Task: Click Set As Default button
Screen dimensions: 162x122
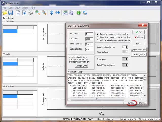Action: pyautogui.click(x=139, y=55)
